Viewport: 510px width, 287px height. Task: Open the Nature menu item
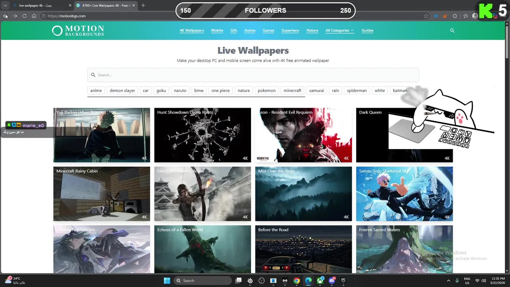(x=312, y=30)
